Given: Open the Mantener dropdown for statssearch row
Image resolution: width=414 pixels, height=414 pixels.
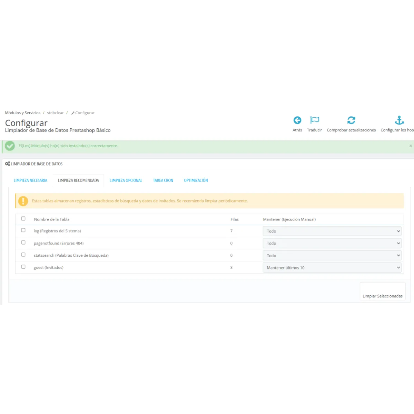Looking at the screenshot, I should pyautogui.click(x=332, y=256).
